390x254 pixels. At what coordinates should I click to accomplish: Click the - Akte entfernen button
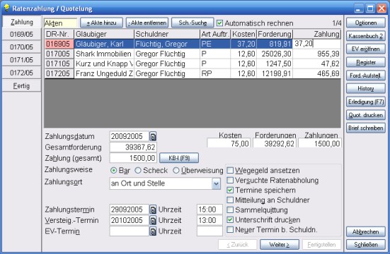coord(147,23)
